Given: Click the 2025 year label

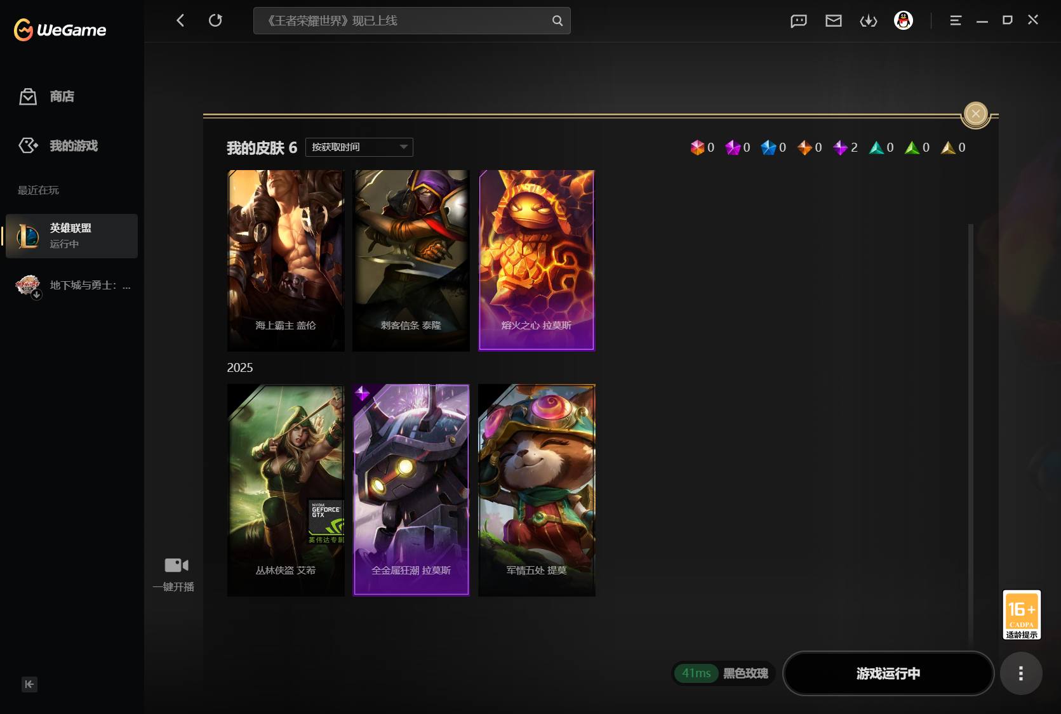Looking at the screenshot, I should (240, 367).
